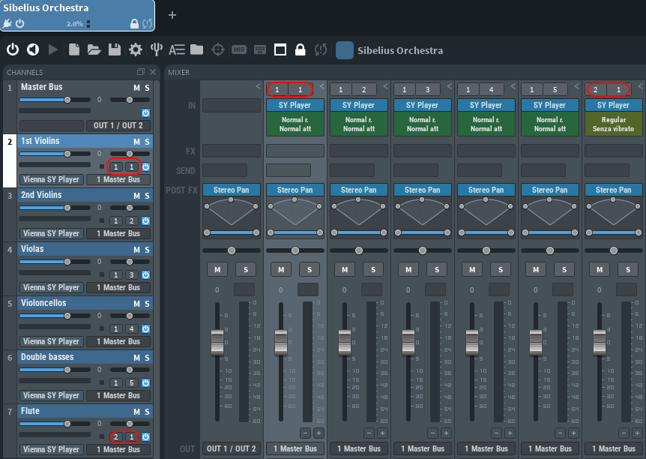The width and height of the screenshot is (646, 459).
Task: Solo the last mixer strip (2 1)
Action: tap(628, 270)
